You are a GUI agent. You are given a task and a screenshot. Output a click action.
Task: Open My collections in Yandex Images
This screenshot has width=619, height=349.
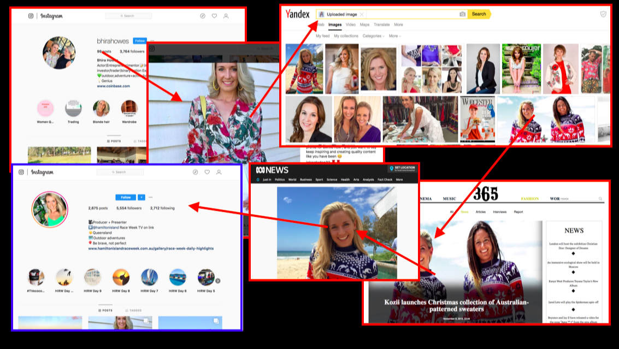tap(346, 36)
